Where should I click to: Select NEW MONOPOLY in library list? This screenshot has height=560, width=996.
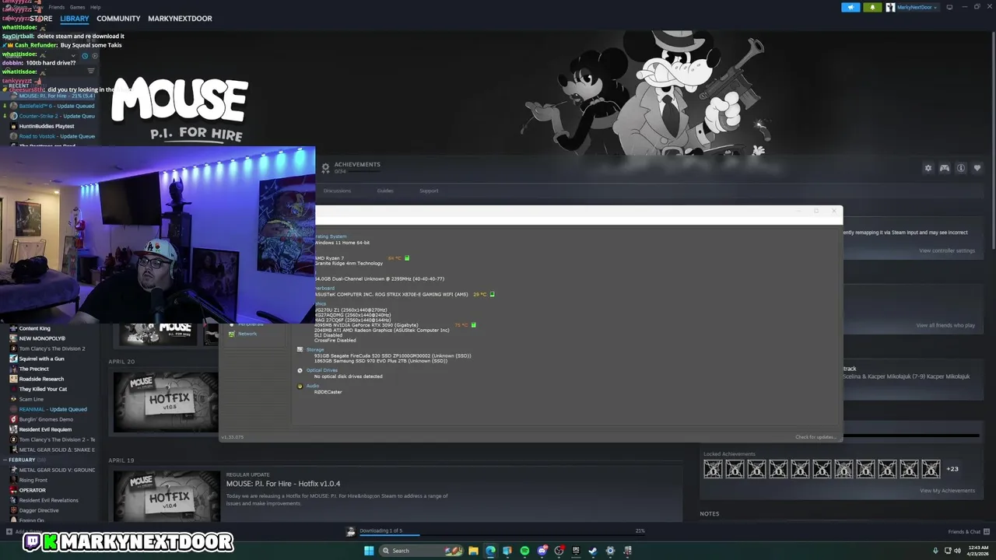coord(42,338)
